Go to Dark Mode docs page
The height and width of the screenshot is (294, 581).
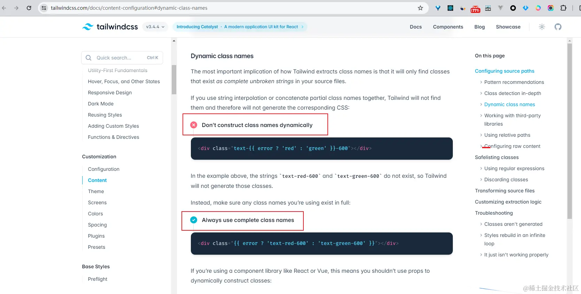(x=101, y=104)
